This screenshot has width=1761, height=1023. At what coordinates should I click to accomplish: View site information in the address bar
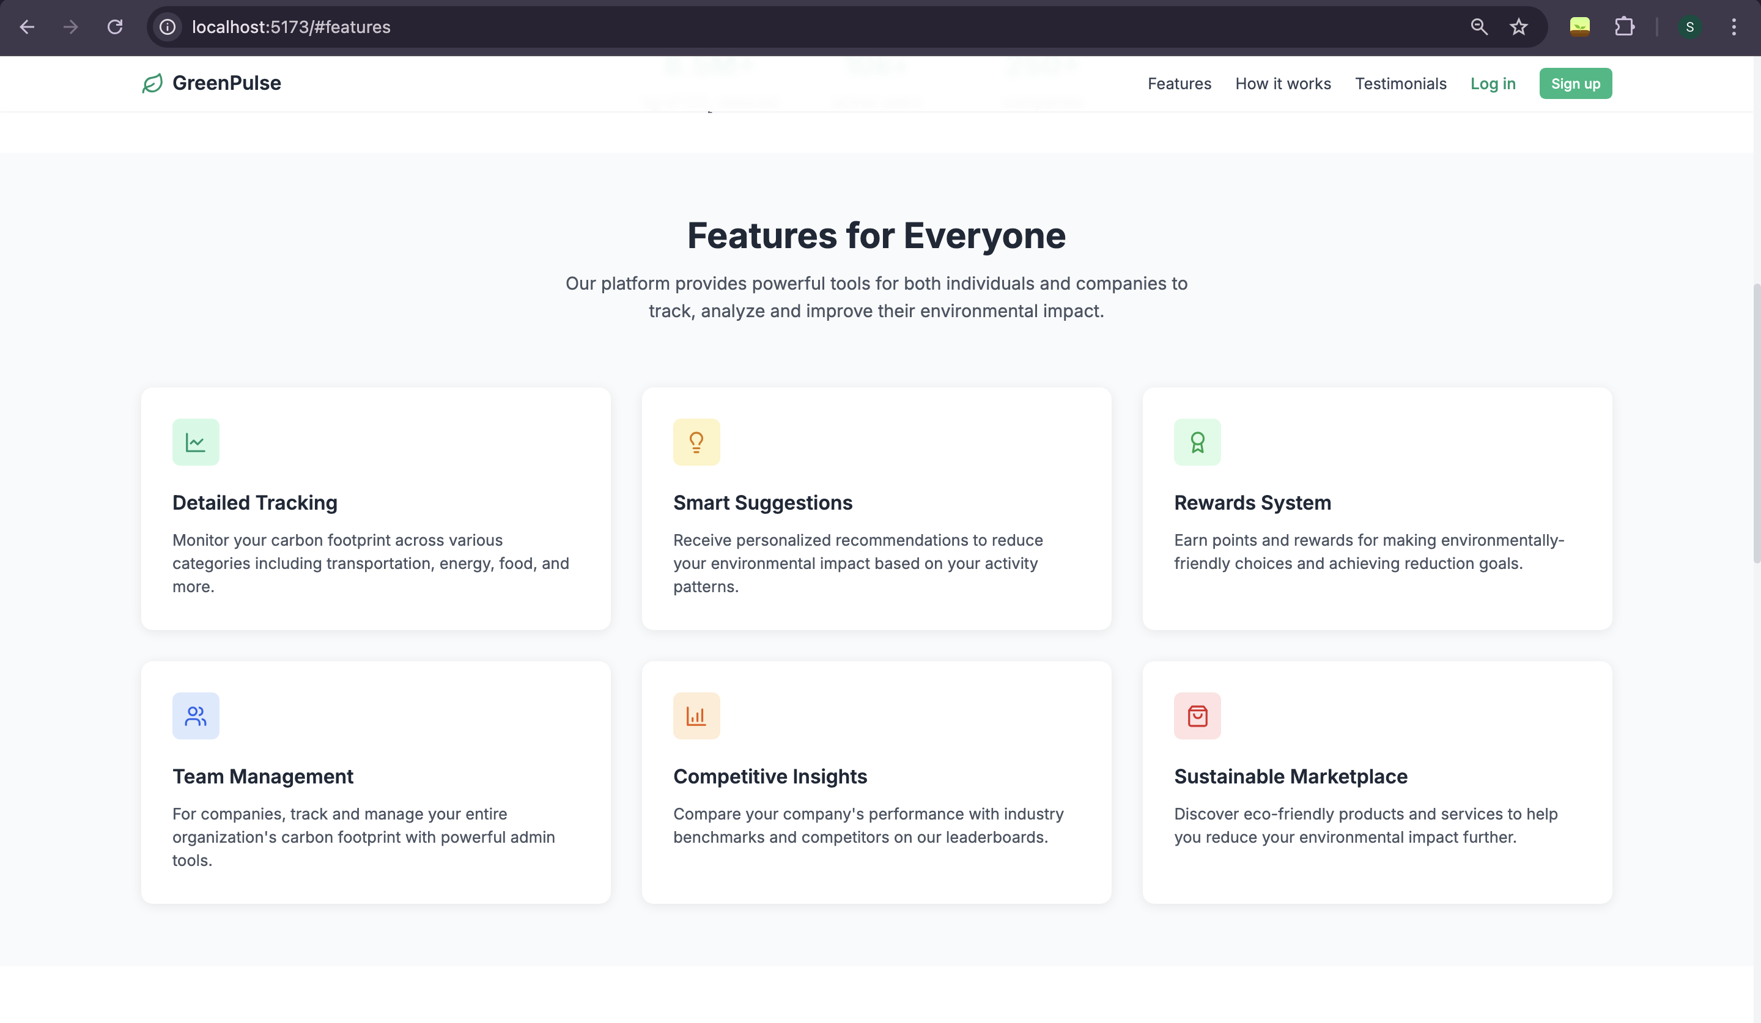(168, 28)
